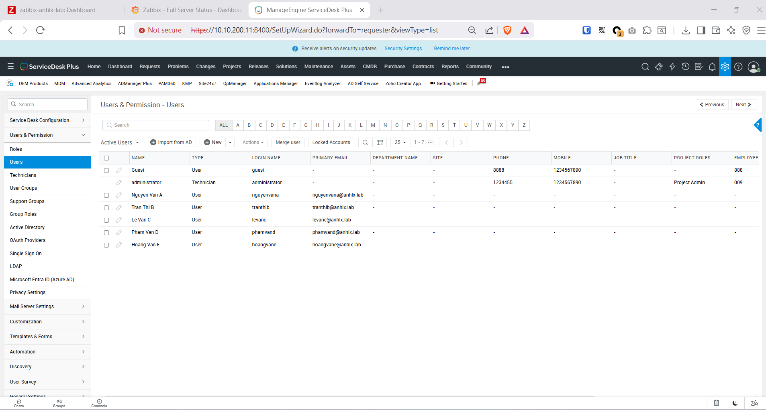Click the Import from AD button

pyautogui.click(x=171, y=142)
